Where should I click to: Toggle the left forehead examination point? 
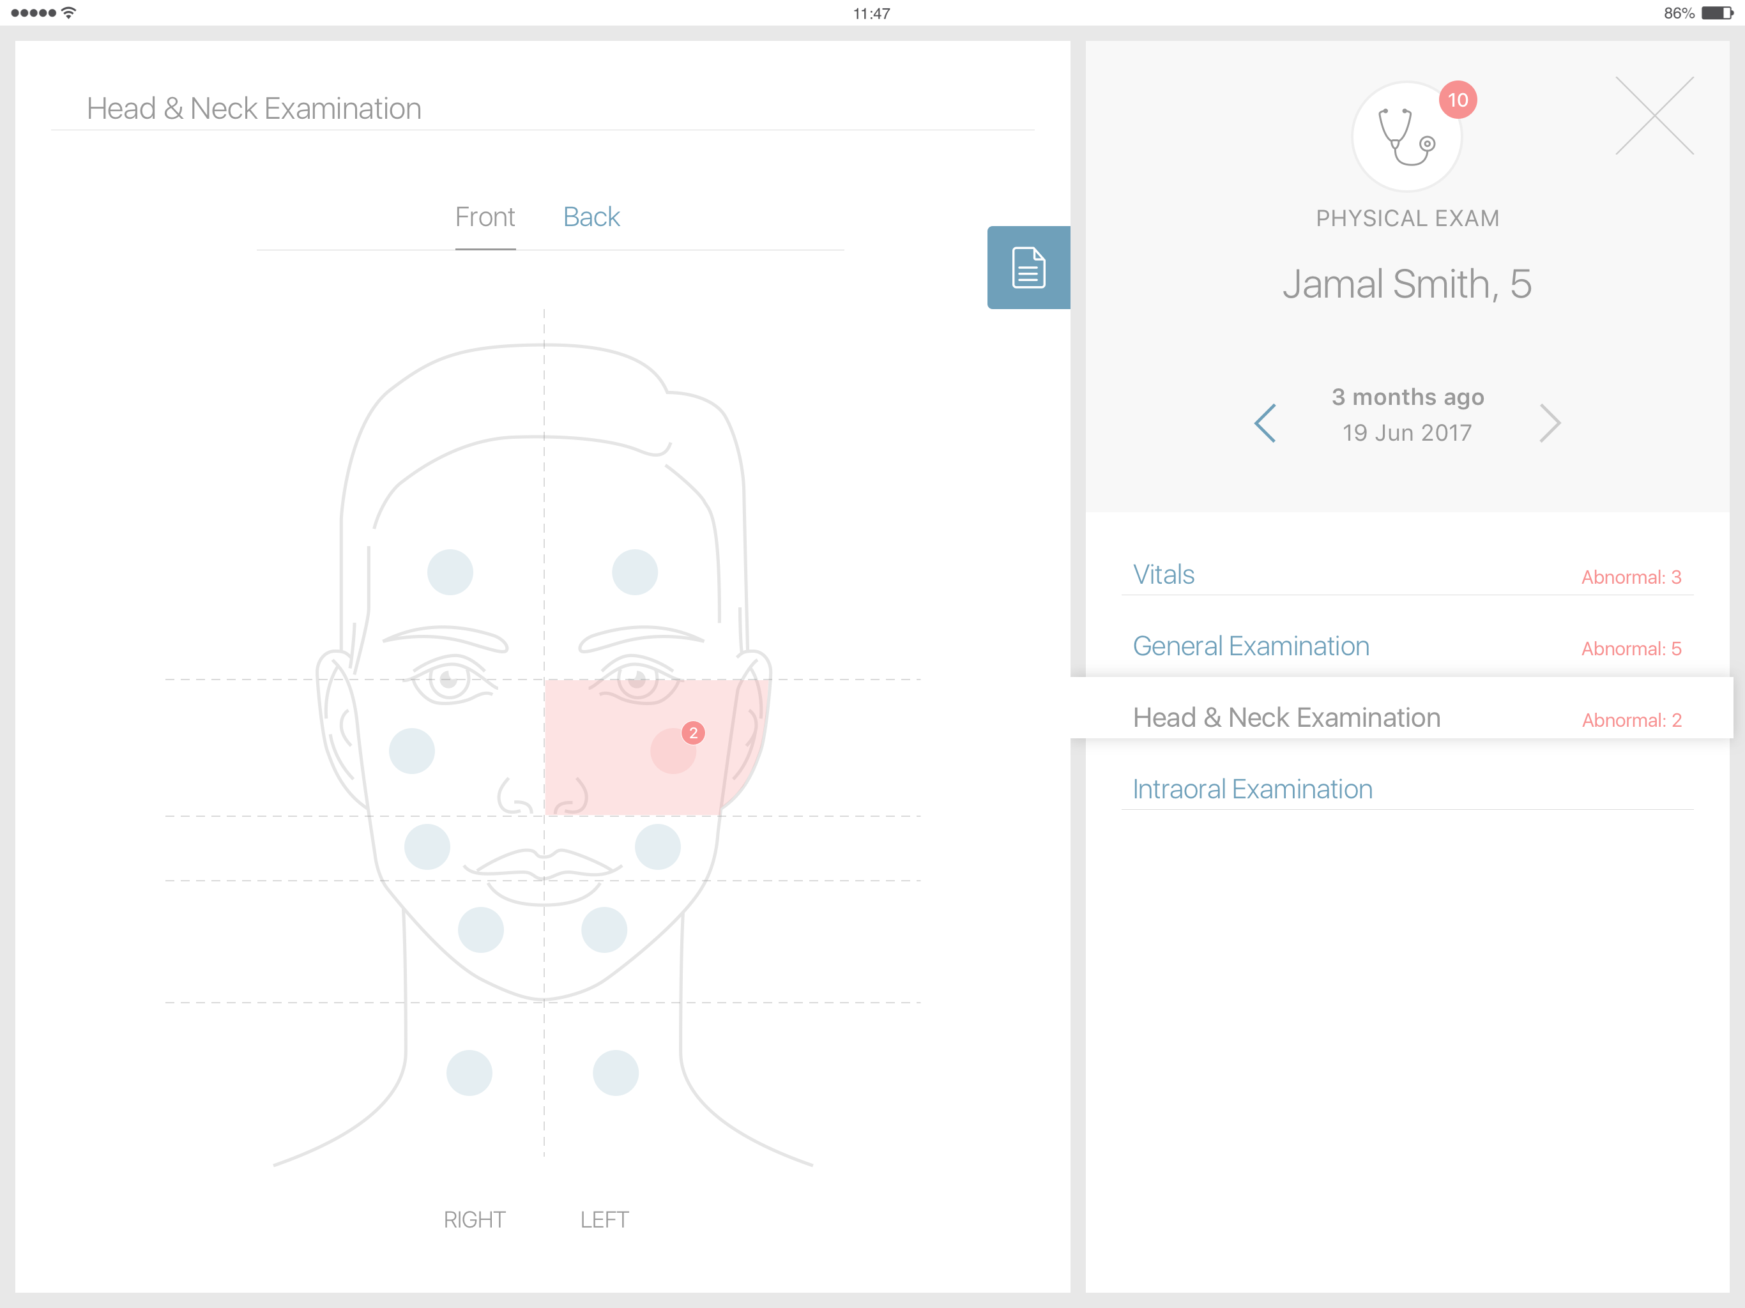(634, 572)
